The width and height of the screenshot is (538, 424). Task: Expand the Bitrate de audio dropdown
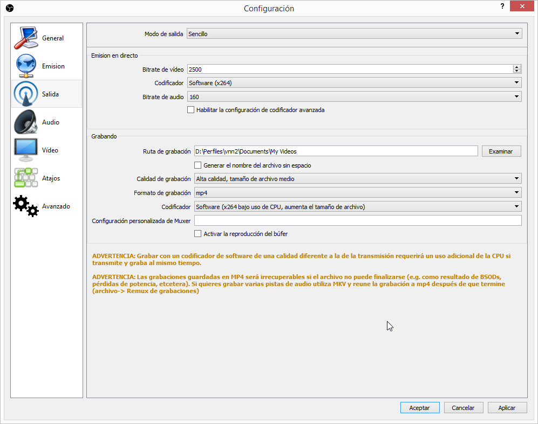click(354, 97)
